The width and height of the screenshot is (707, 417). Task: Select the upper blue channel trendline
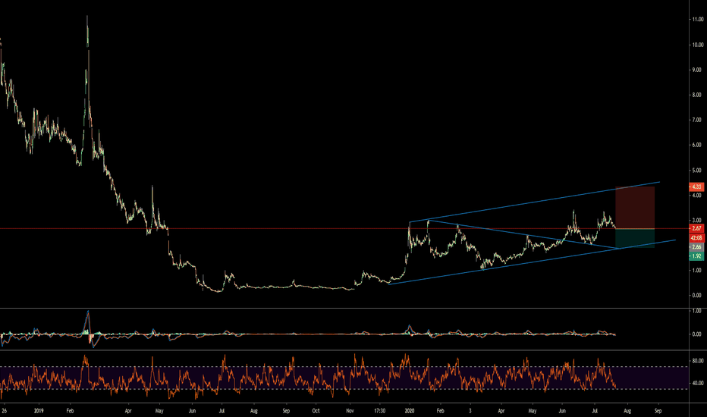click(x=534, y=202)
